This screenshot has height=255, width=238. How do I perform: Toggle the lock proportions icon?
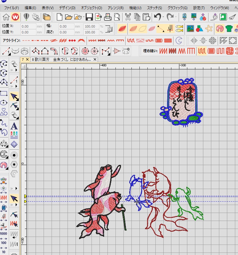click(109, 29)
